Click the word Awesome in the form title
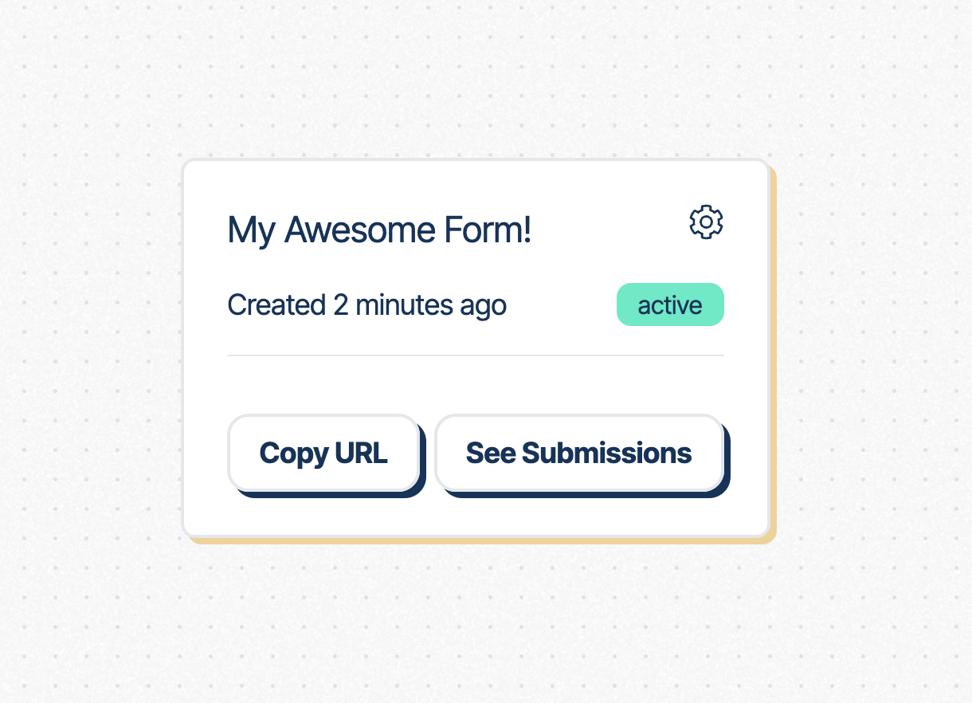 pos(359,230)
